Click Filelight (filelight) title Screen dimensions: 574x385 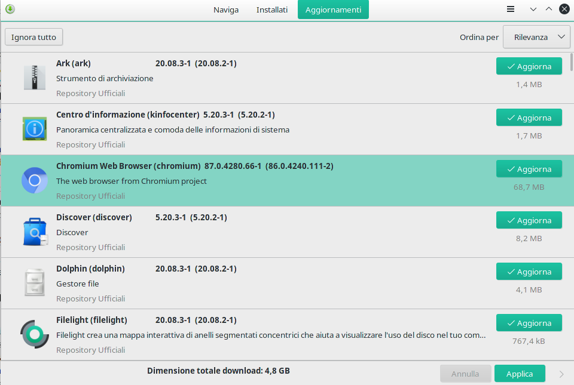[x=91, y=320]
